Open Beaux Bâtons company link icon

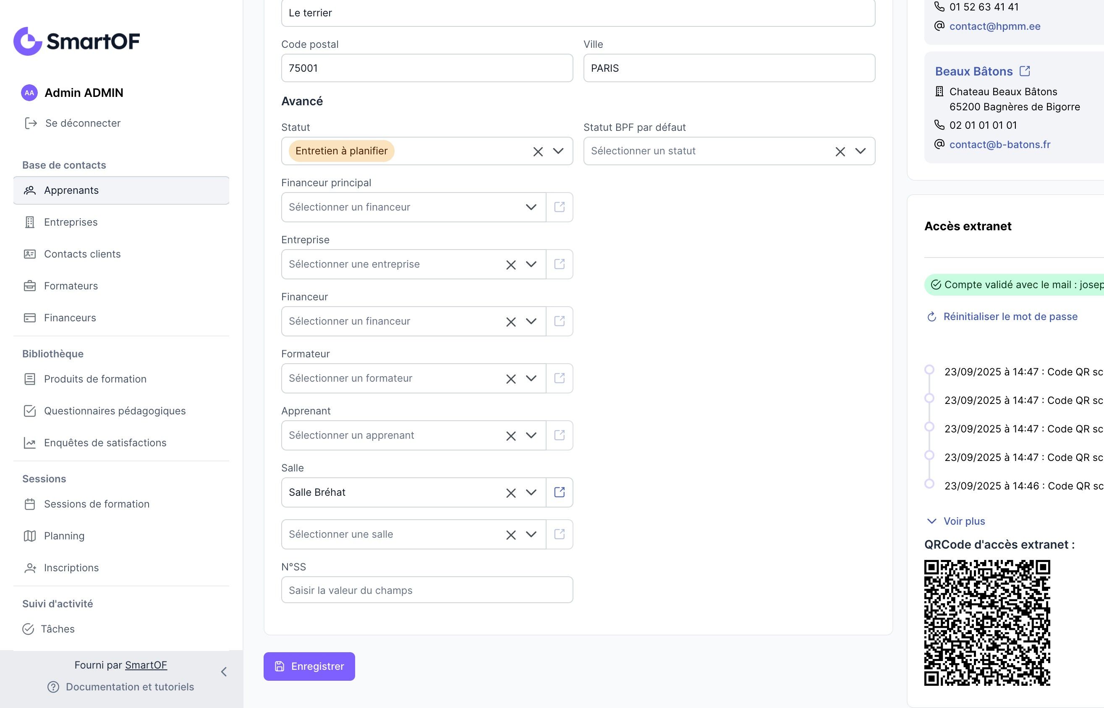pos(1024,71)
